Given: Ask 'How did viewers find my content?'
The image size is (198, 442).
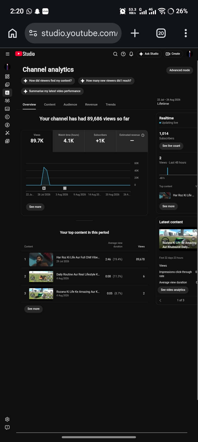Looking at the screenshot, I should tap(48, 81).
